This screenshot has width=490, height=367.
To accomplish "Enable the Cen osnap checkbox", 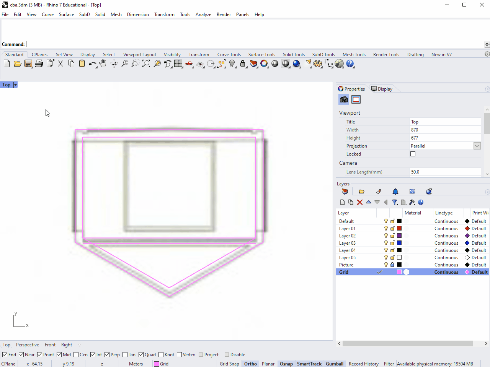I will coord(76,355).
